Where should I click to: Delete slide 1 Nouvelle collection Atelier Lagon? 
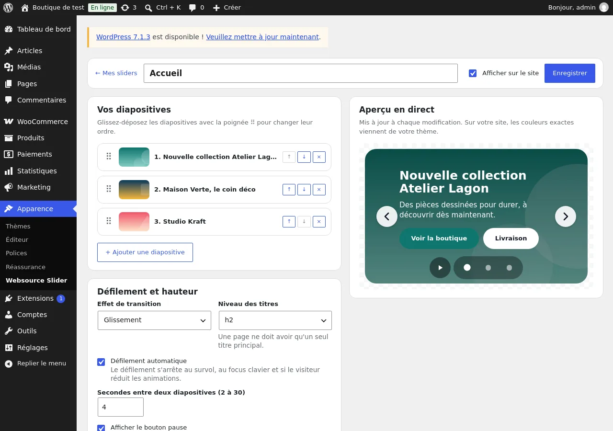pos(319,157)
